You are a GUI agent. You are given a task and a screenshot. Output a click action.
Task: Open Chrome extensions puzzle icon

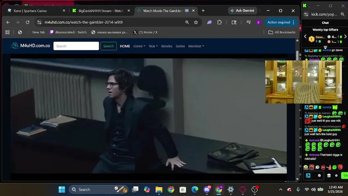pos(219,22)
